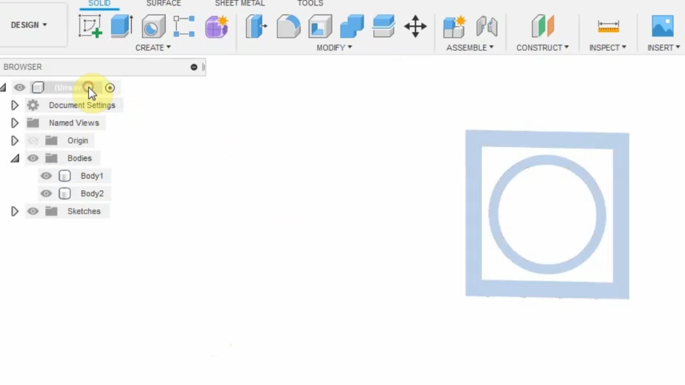
Task: Open the Surface ribbon tab
Action: coord(163,4)
